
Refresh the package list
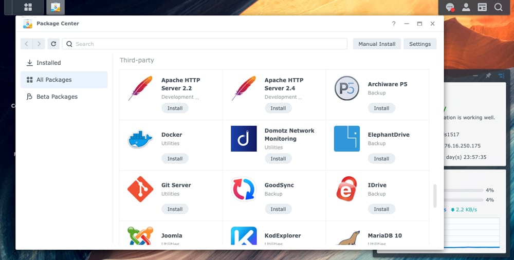point(53,44)
